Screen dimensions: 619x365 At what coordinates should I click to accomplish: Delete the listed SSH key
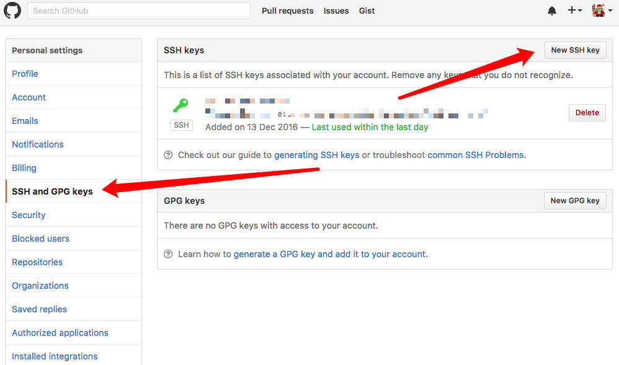587,113
